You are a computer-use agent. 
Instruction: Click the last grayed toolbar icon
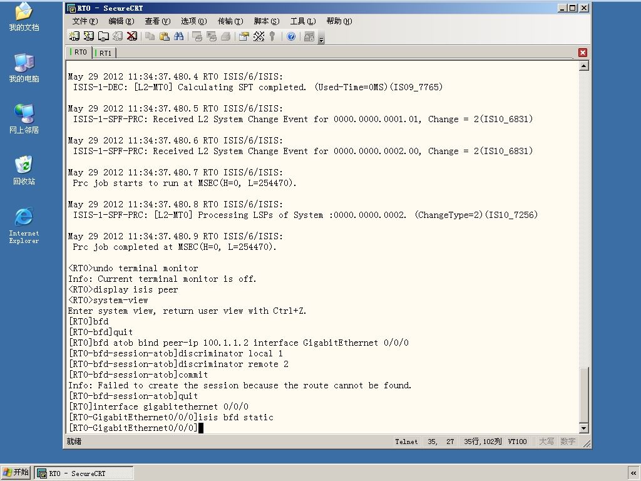(x=309, y=36)
